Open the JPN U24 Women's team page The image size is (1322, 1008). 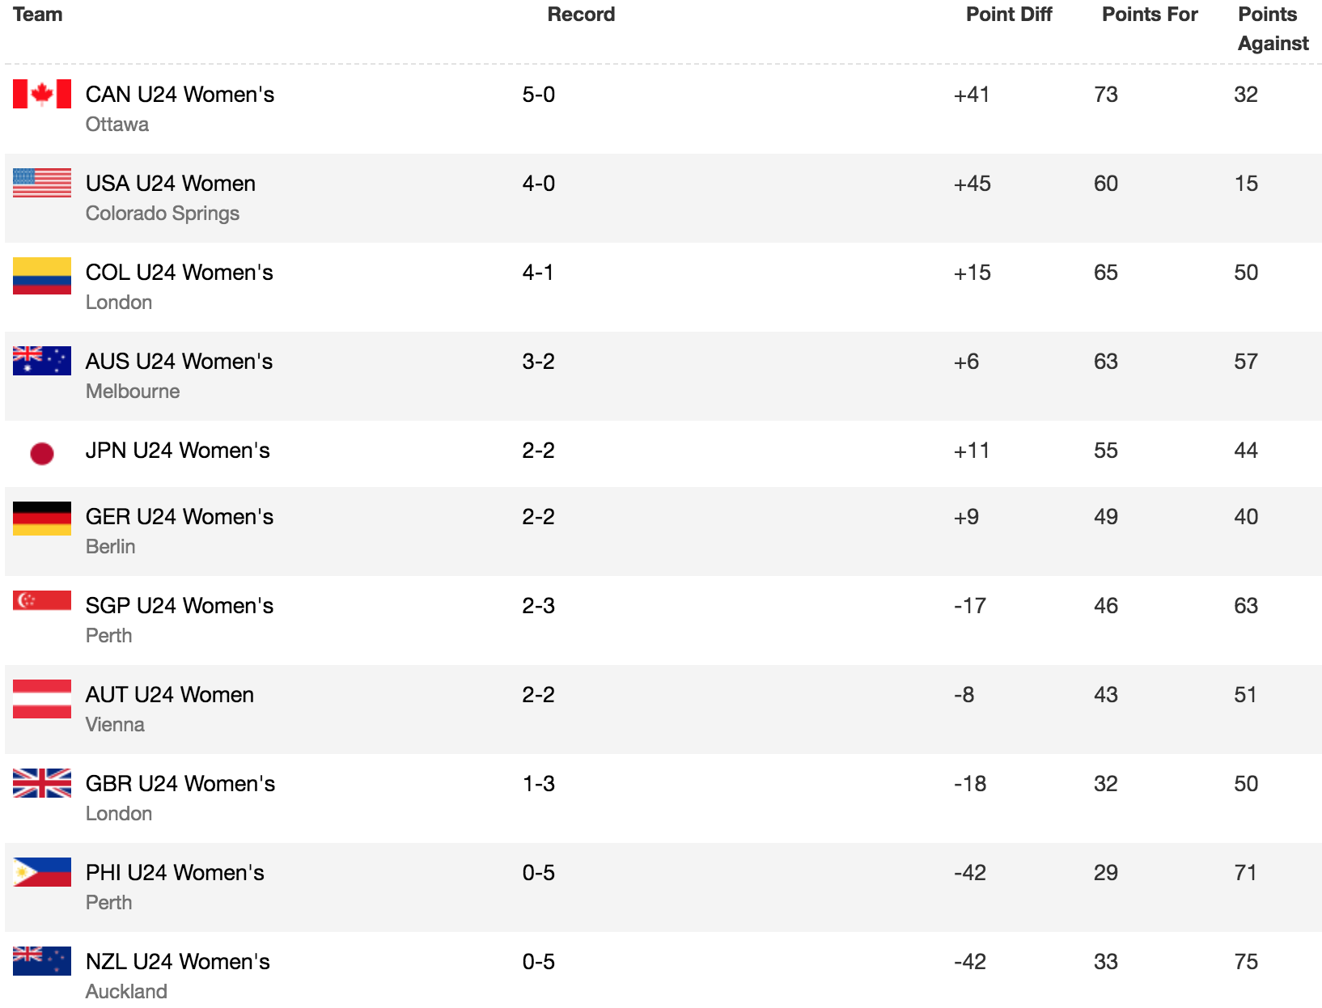178,451
